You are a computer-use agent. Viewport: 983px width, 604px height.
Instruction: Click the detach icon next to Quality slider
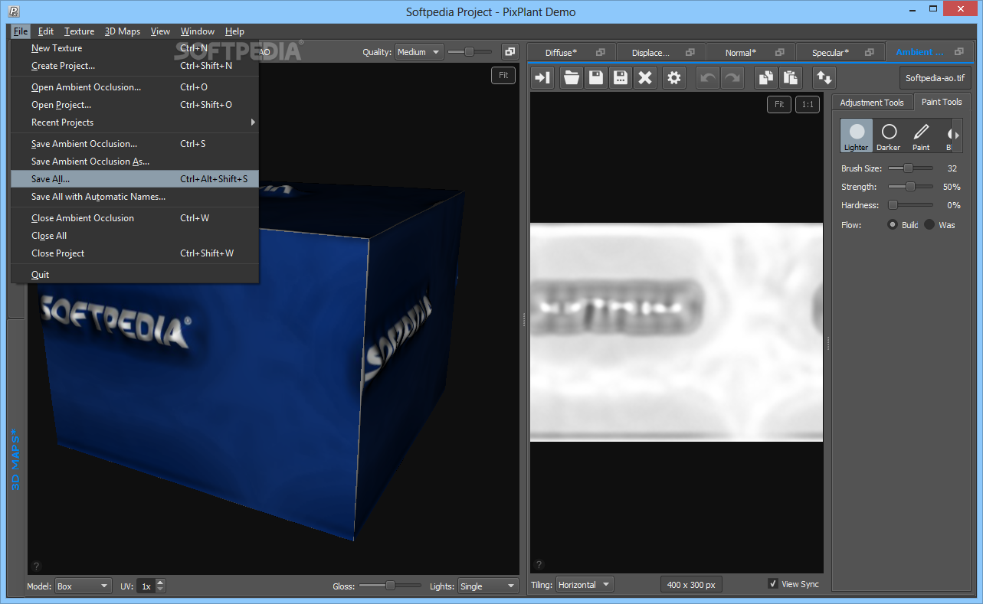(x=510, y=52)
